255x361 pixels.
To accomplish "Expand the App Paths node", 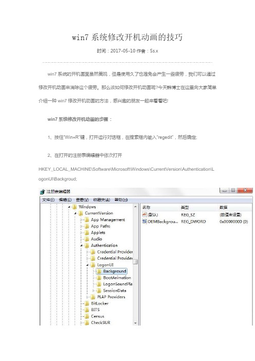I will (81, 226).
